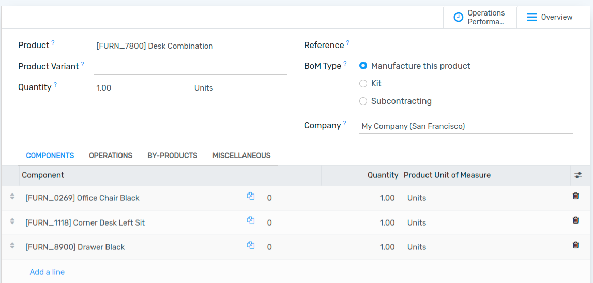Viewport: 593px width, 283px height.
Task: Select Manufacture this product option
Action: click(x=363, y=66)
